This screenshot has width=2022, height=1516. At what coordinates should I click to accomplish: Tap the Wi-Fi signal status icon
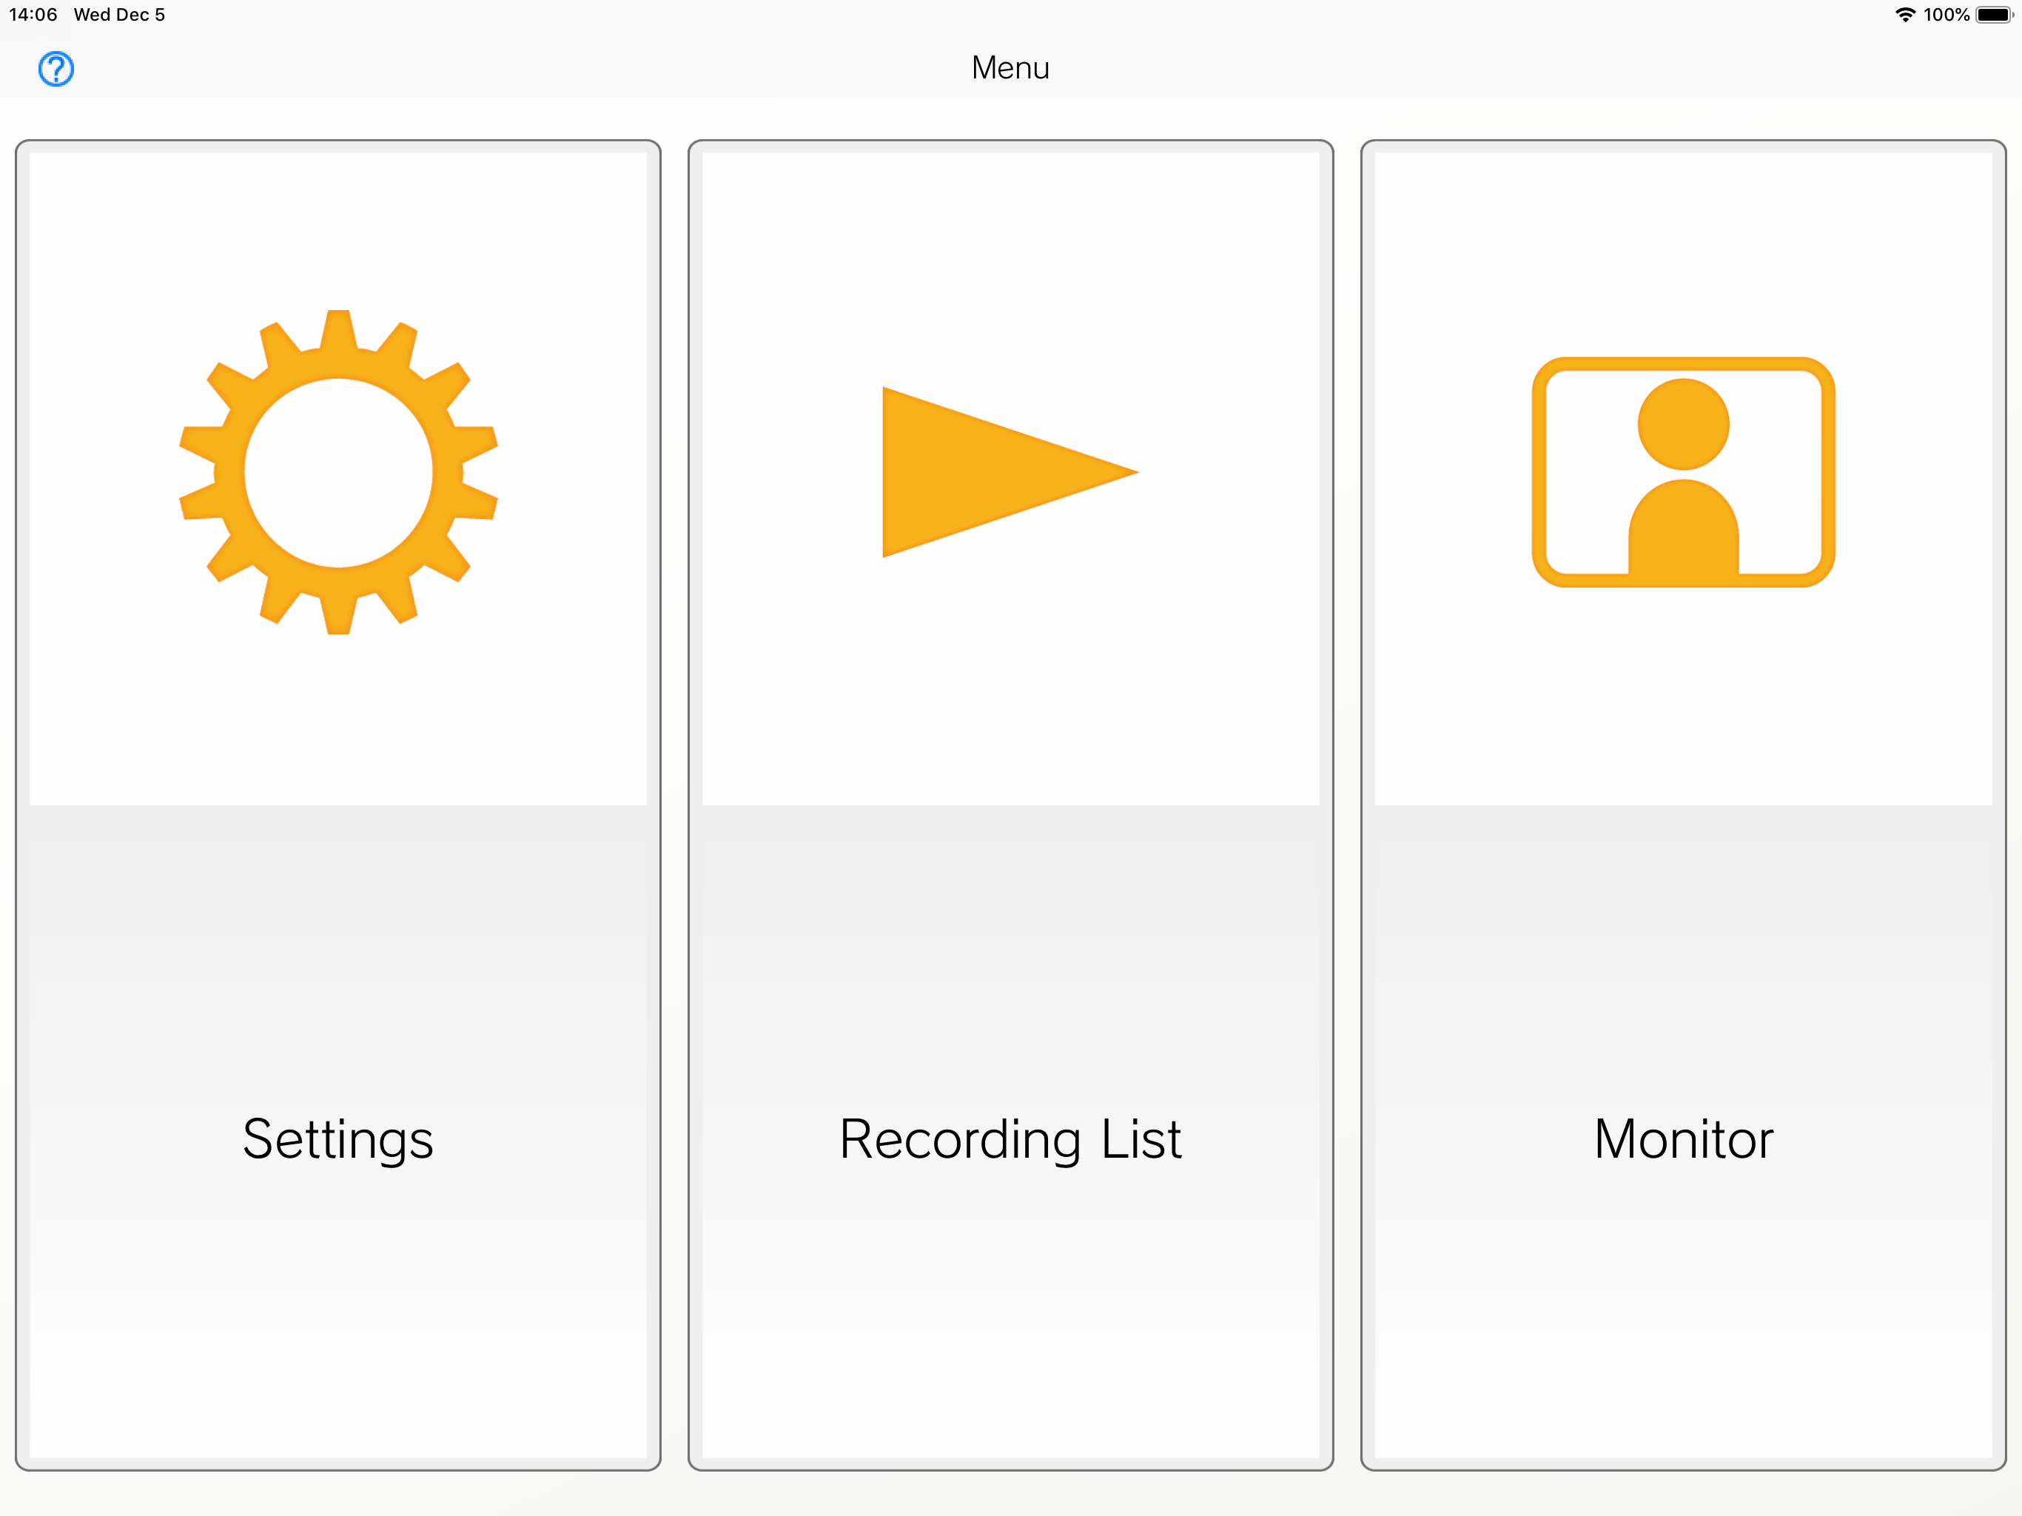click(x=1905, y=15)
